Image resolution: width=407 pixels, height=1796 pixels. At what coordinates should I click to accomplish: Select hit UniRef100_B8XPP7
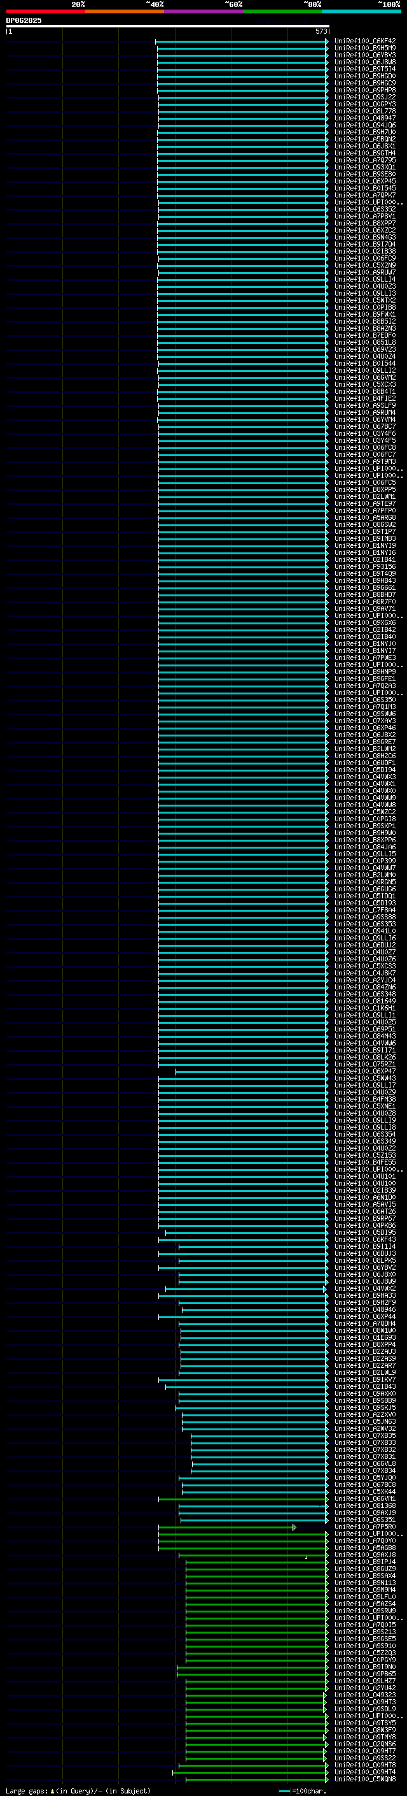[365, 223]
